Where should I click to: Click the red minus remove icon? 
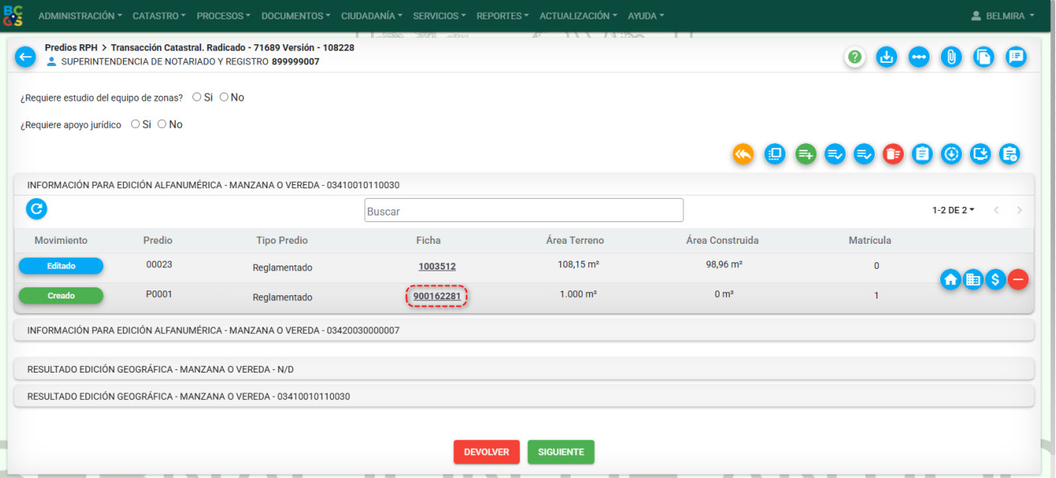[x=1018, y=279]
